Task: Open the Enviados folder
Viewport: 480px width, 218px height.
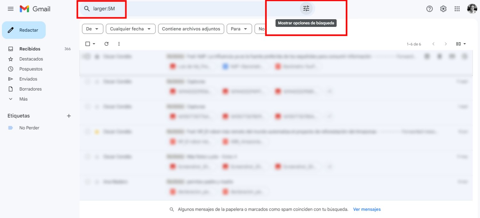Action: click(x=28, y=79)
